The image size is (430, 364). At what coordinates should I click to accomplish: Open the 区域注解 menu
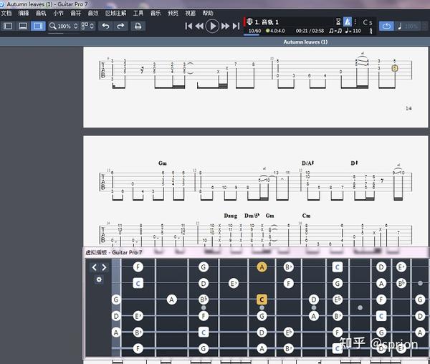[115, 13]
